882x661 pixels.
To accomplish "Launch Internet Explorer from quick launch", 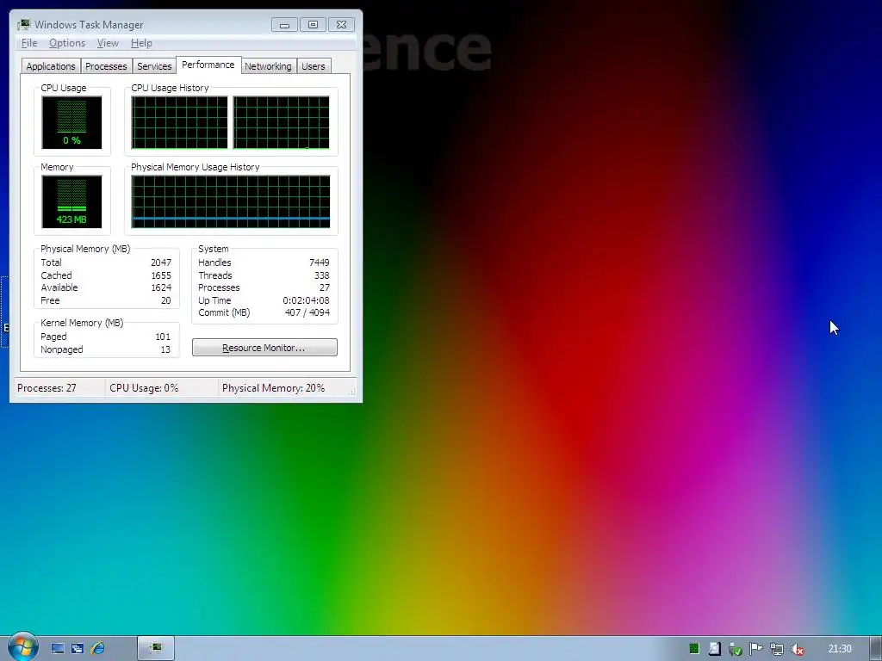I will pos(98,649).
